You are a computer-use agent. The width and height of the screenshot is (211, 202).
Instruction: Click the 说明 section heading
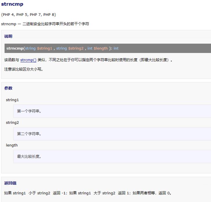point(8,37)
